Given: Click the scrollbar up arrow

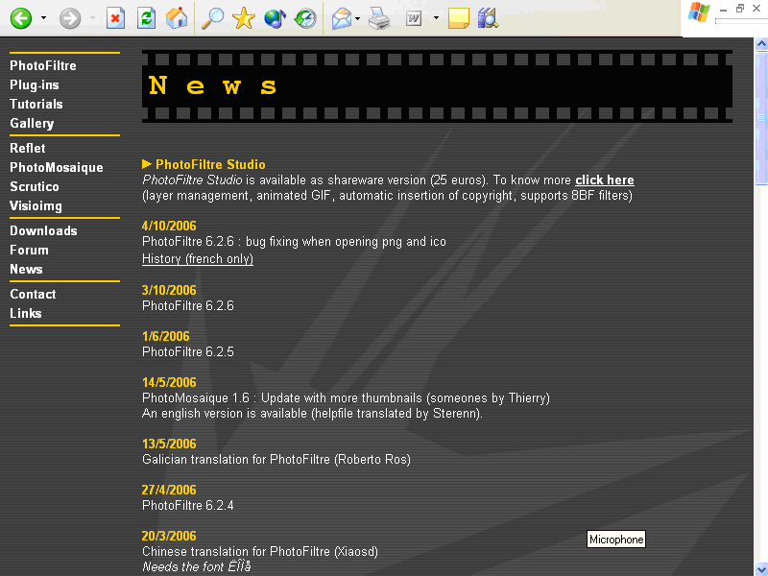Looking at the screenshot, I should click(x=761, y=44).
